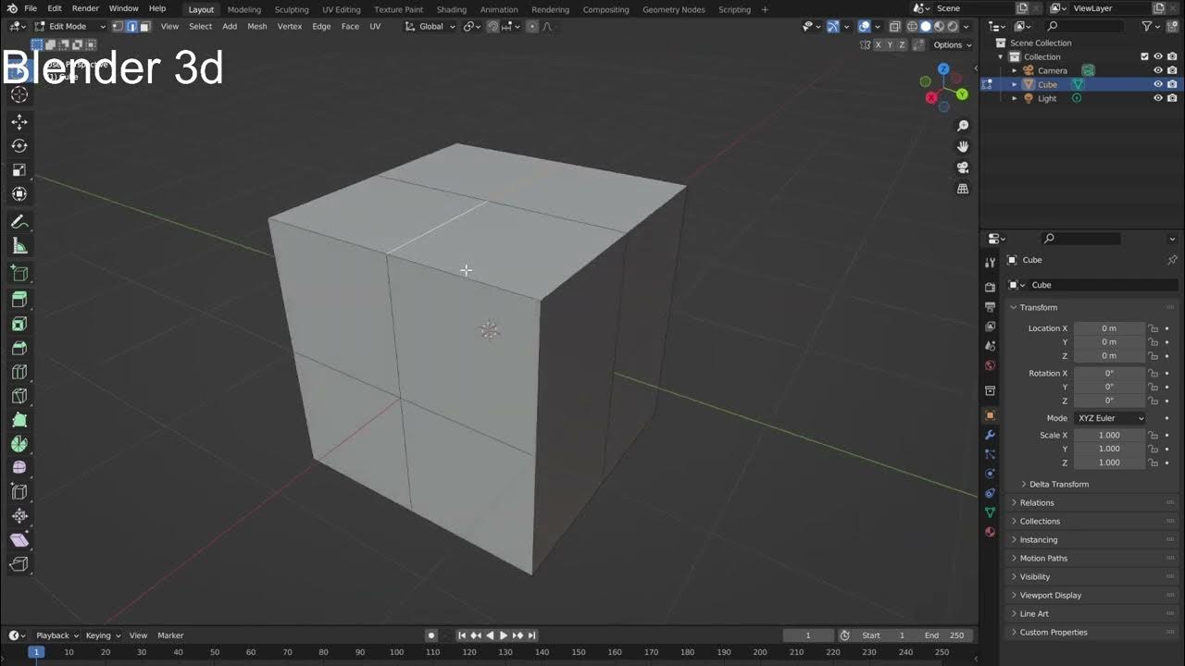The image size is (1185, 666).
Task: Uncheck the Collection exclude checkbox
Action: (x=1144, y=56)
